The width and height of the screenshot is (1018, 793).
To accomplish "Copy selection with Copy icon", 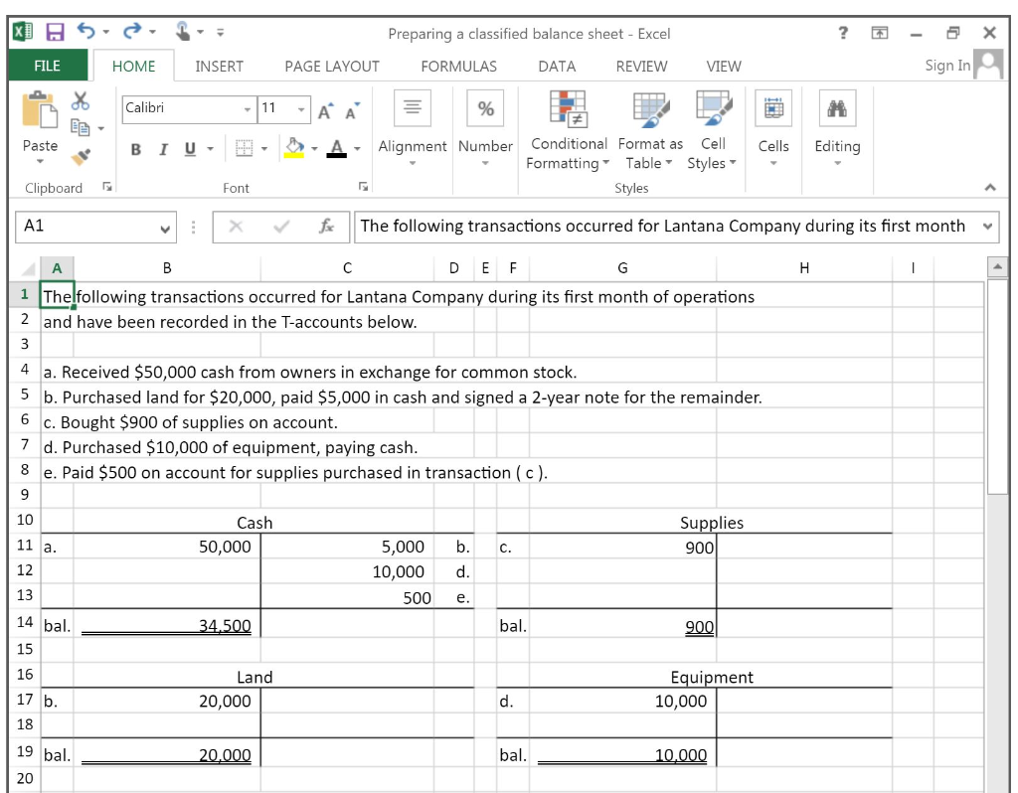I will [80, 128].
